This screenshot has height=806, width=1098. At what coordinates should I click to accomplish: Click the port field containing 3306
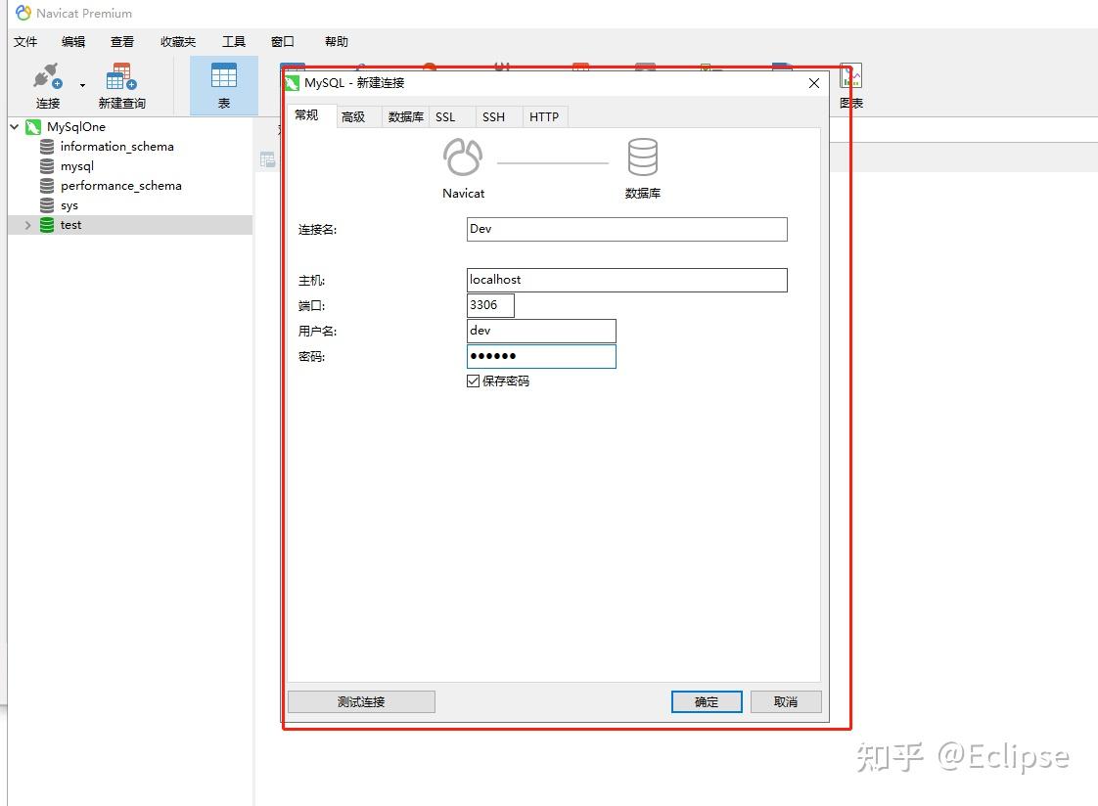coord(490,305)
